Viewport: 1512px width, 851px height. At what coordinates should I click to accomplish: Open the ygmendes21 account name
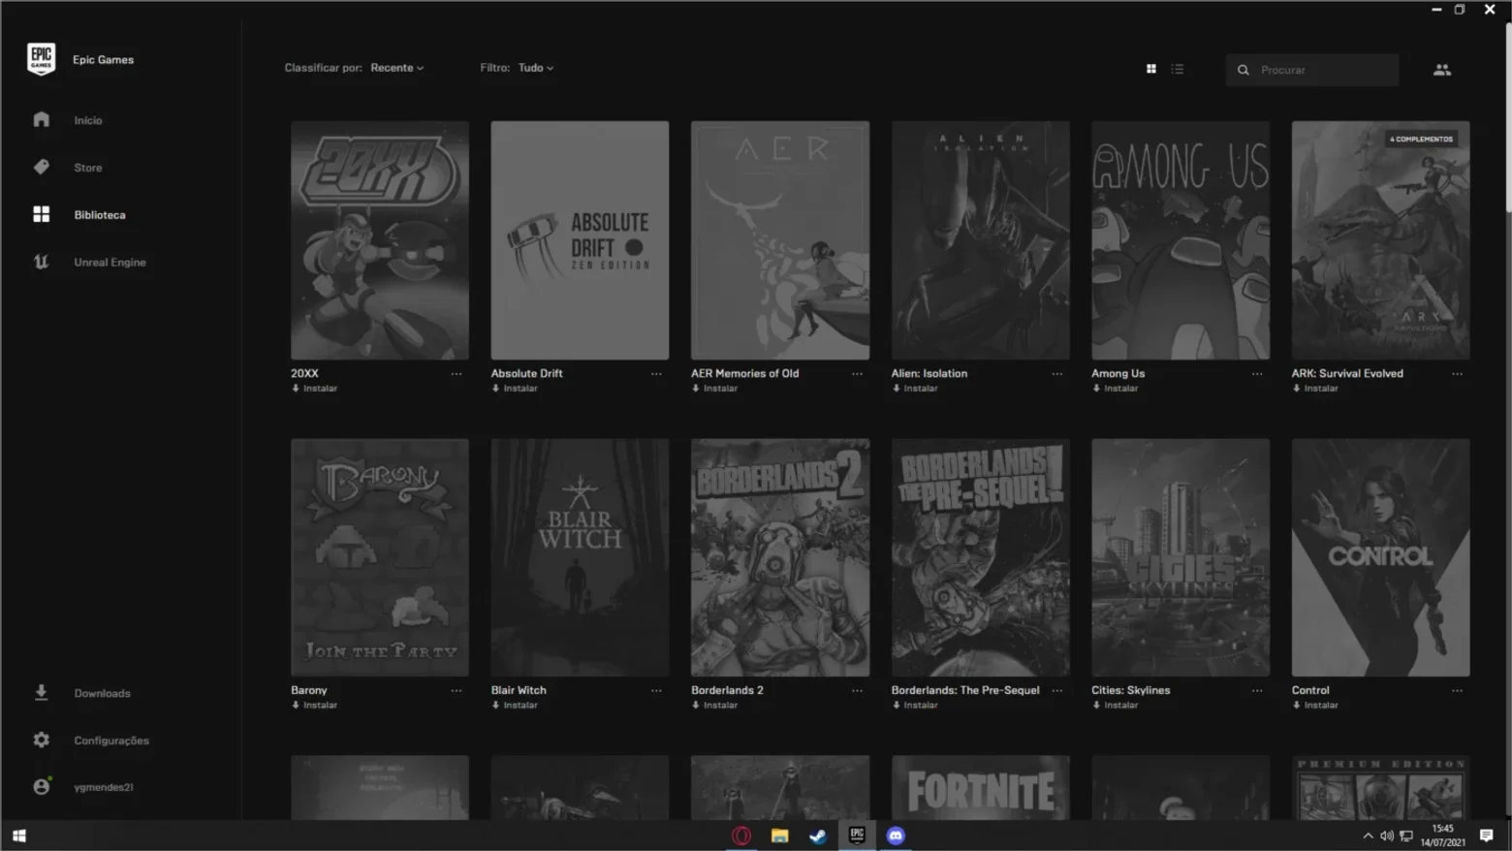tap(104, 787)
